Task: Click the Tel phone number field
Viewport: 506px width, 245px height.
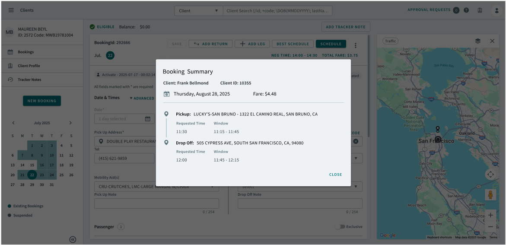Action: pos(124,158)
